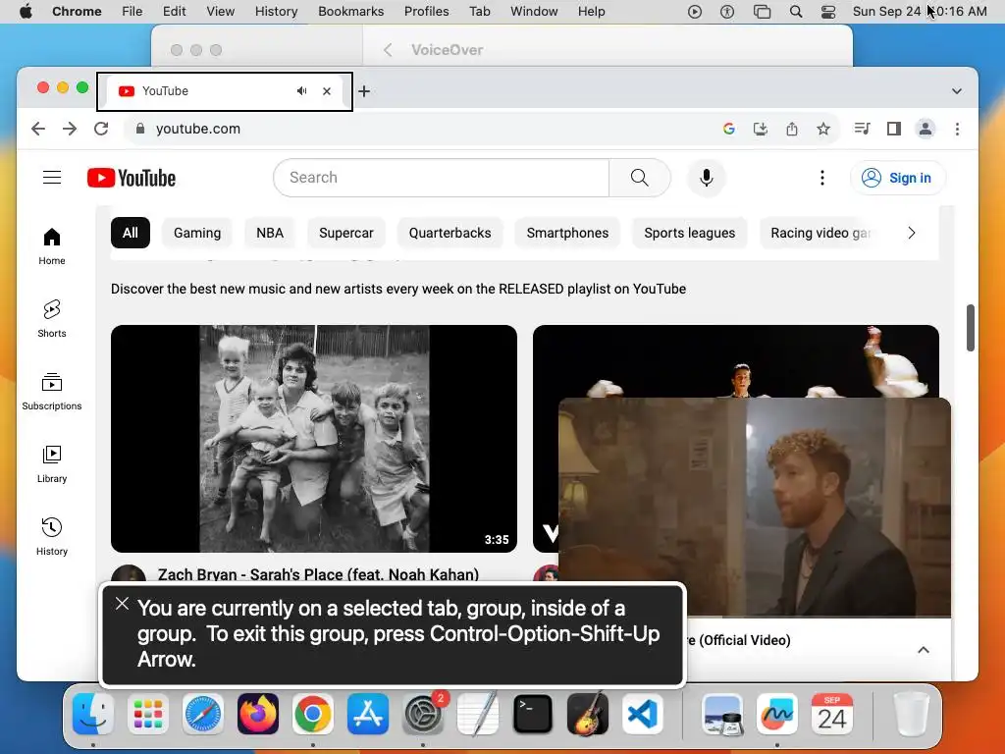
Task: Open Finder from the Dock
Action: pos(93,714)
